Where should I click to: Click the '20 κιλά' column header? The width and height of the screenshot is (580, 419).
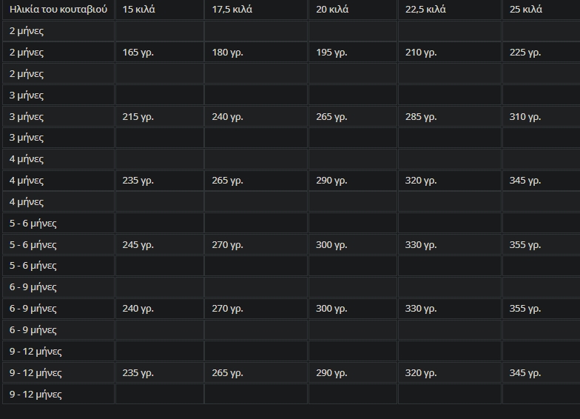353,10
